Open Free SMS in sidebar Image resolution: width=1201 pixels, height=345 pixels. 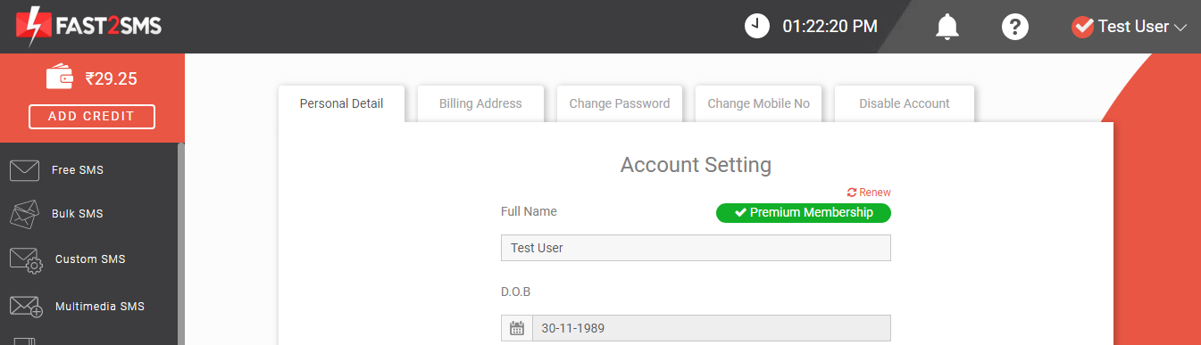pyautogui.click(x=78, y=170)
